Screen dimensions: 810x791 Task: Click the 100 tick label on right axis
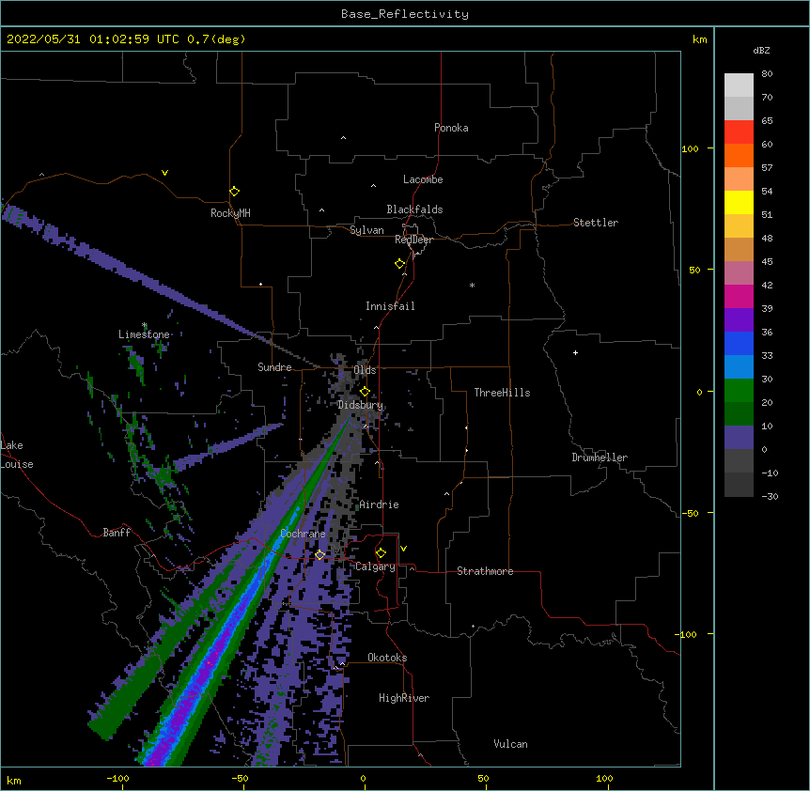(690, 148)
